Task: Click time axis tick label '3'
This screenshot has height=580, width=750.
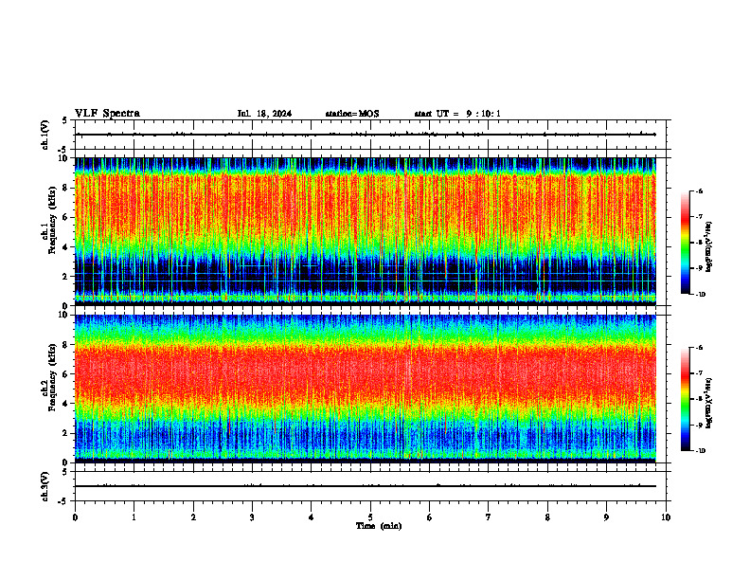Action: click(x=252, y=517)
